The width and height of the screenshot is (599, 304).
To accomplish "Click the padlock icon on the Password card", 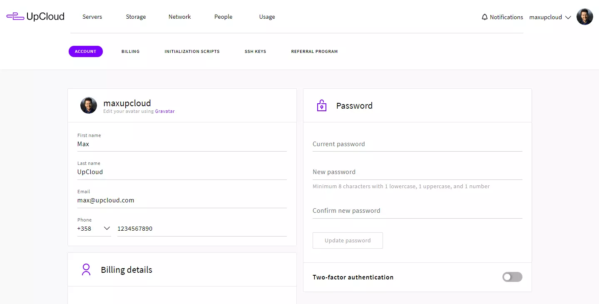I will click(321, 105).
